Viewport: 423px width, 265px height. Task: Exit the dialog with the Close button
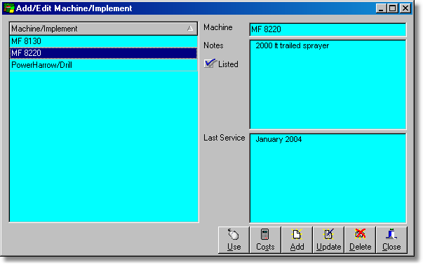391,240
